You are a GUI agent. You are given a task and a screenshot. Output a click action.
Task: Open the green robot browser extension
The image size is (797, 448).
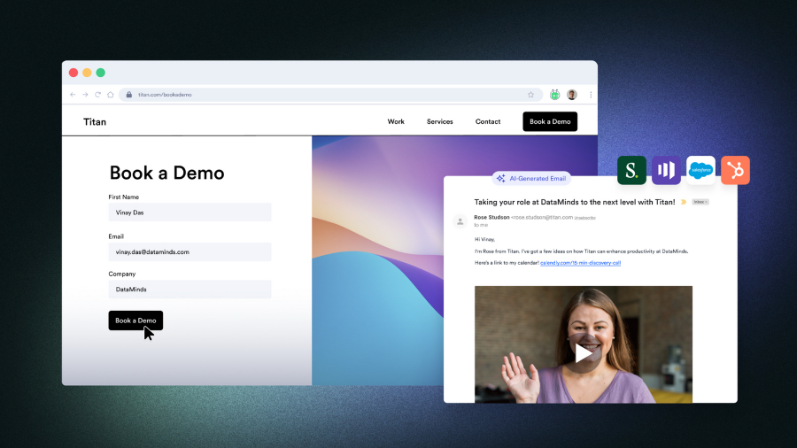pos(554,95)
